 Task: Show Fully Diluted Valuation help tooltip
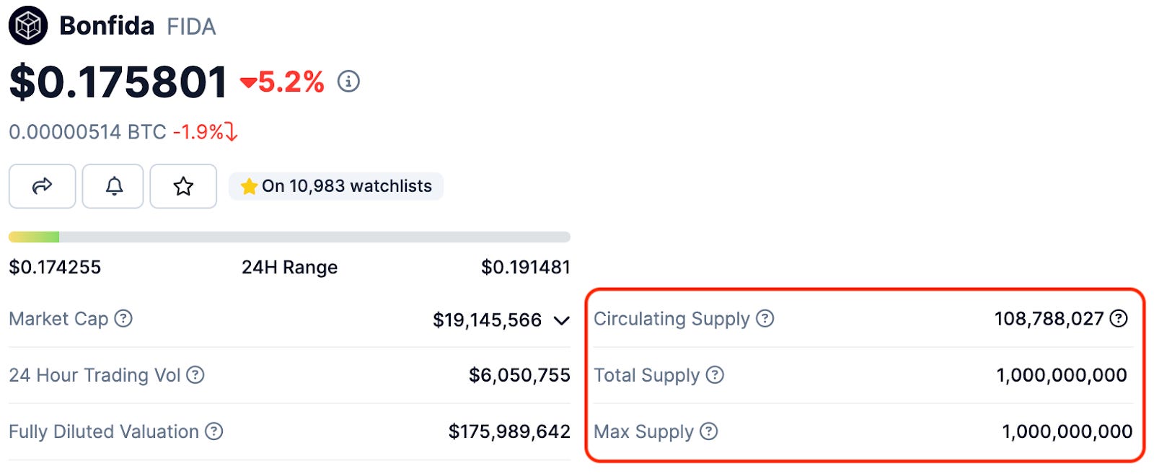pyautogui.click(x=214, y=431)
